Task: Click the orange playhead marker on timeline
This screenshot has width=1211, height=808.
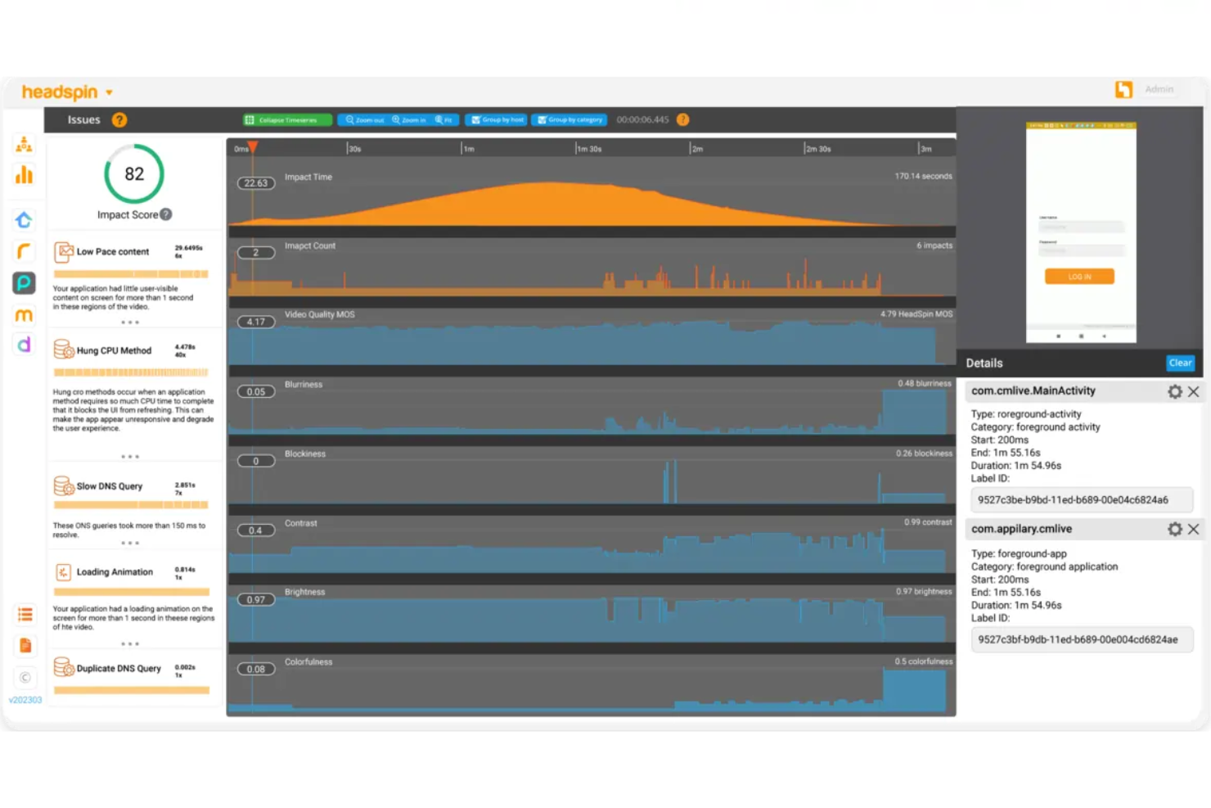Action: (253, 147)
